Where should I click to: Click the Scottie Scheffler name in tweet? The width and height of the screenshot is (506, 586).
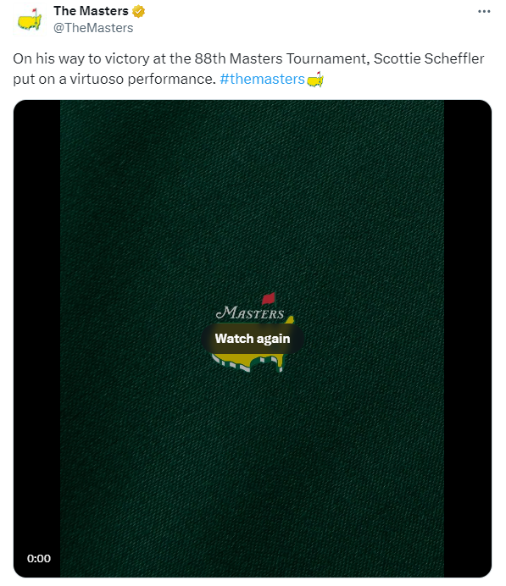[x=429, y=58]
